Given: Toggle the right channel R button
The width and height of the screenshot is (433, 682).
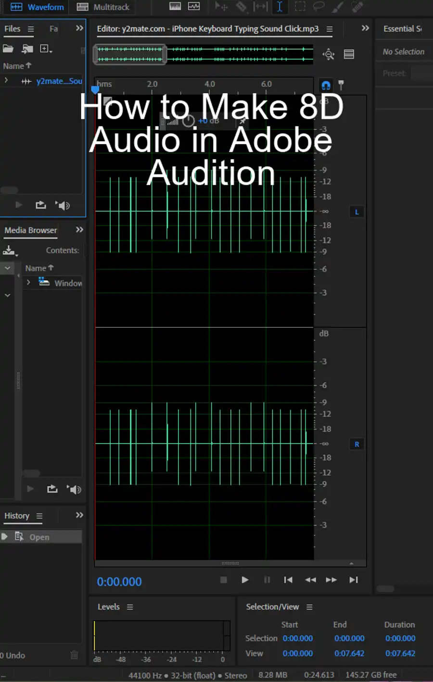Looking at the screenshot, I should [357, 445].
